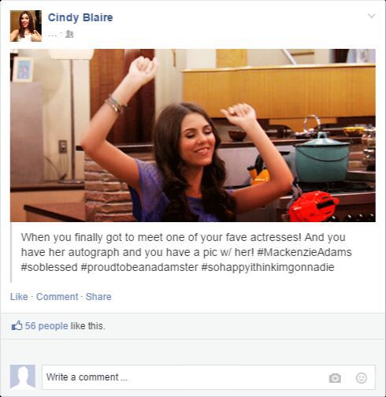Click the post timestamp dots below the name
Screen dimensions: 386x397
click(53, 35)
